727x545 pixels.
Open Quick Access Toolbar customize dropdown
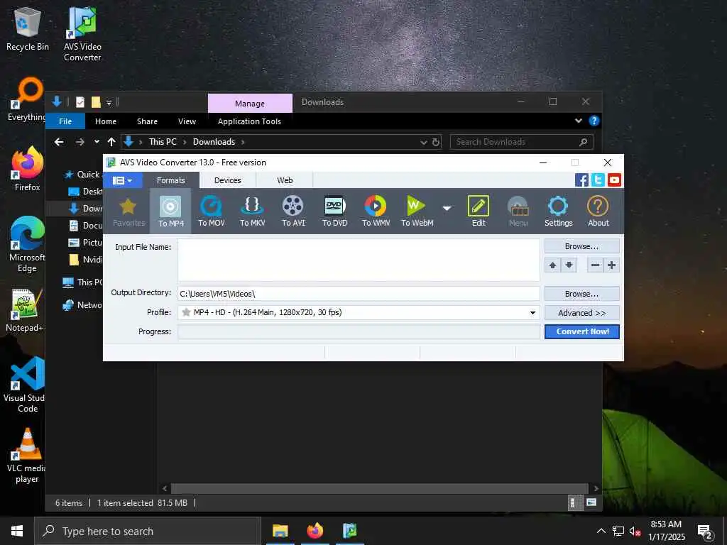click(109, 102)
